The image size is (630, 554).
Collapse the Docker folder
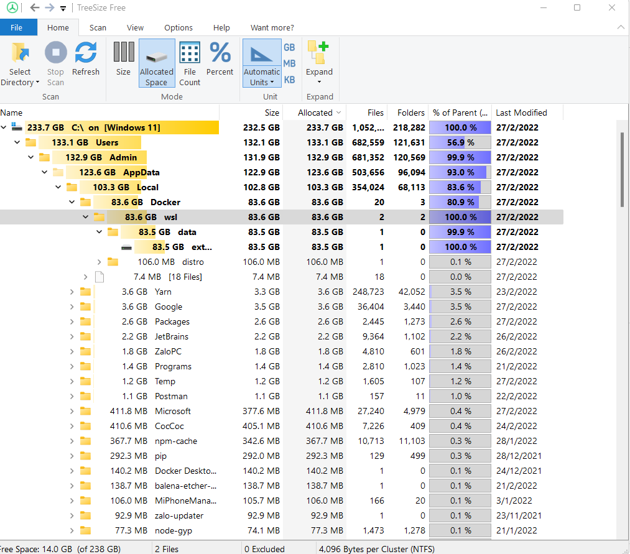pos(72,202)
